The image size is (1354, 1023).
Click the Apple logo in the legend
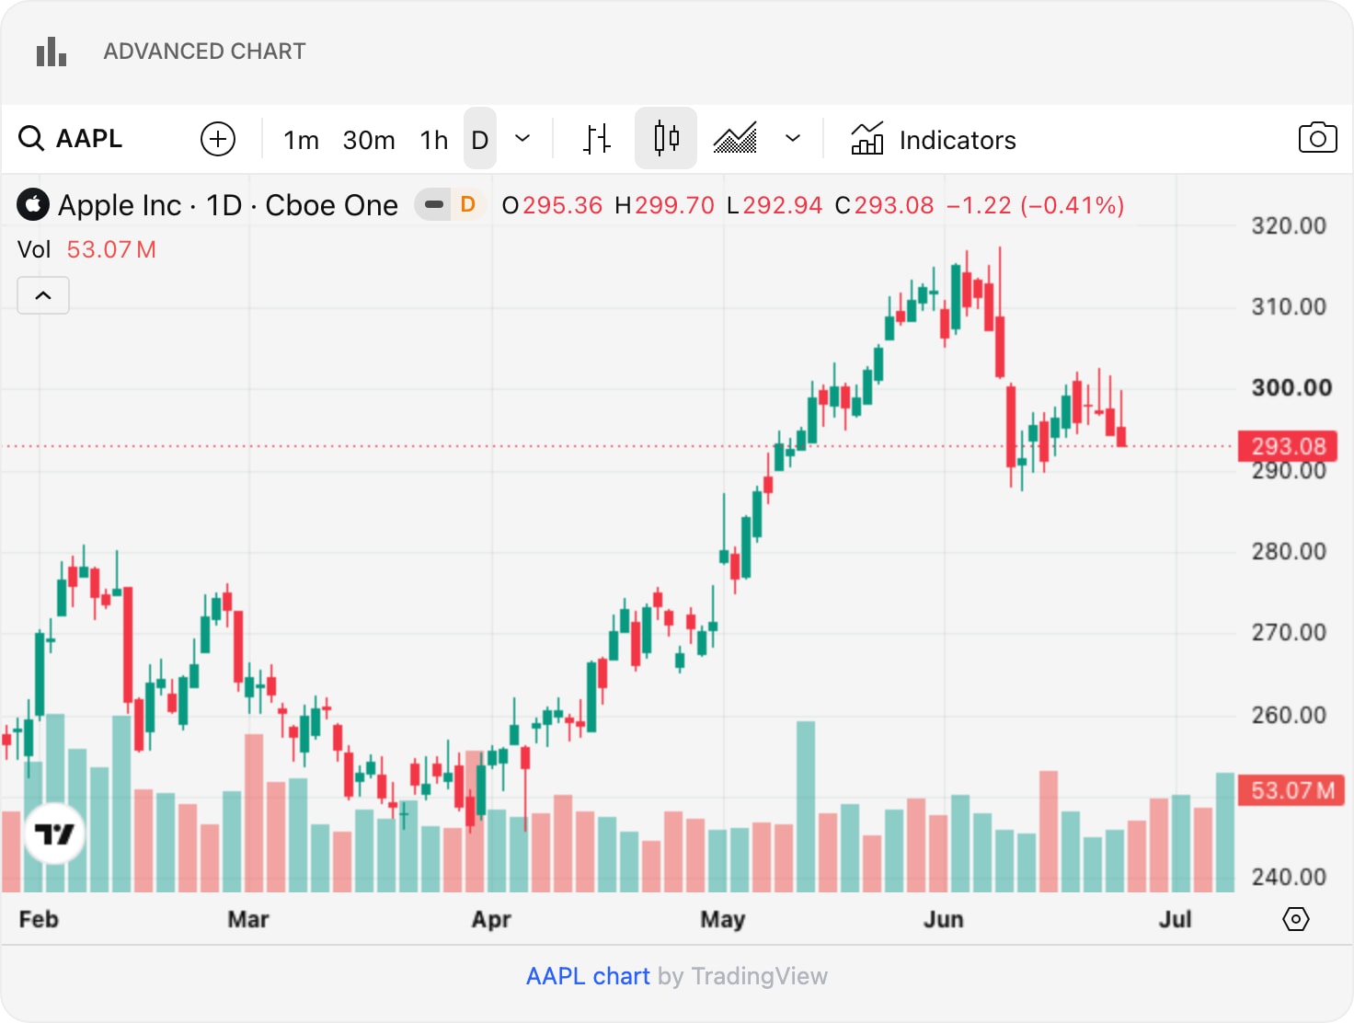[x=33, y=205]
